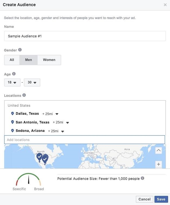Screen dimensions: 170x205
Task: Open the minimum age 18 dropdown
Action: (12, 82)
